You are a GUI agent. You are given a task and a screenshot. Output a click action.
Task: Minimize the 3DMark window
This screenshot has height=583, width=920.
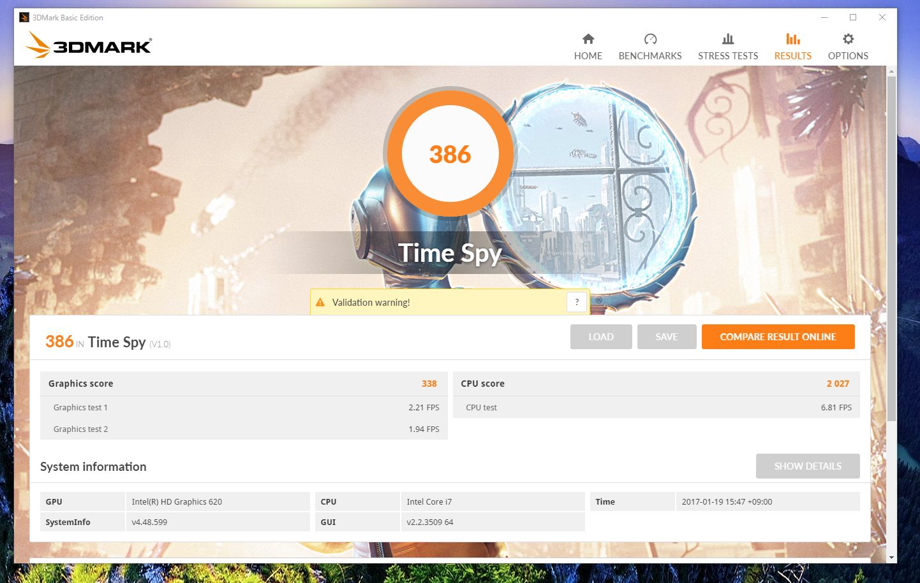824,17
